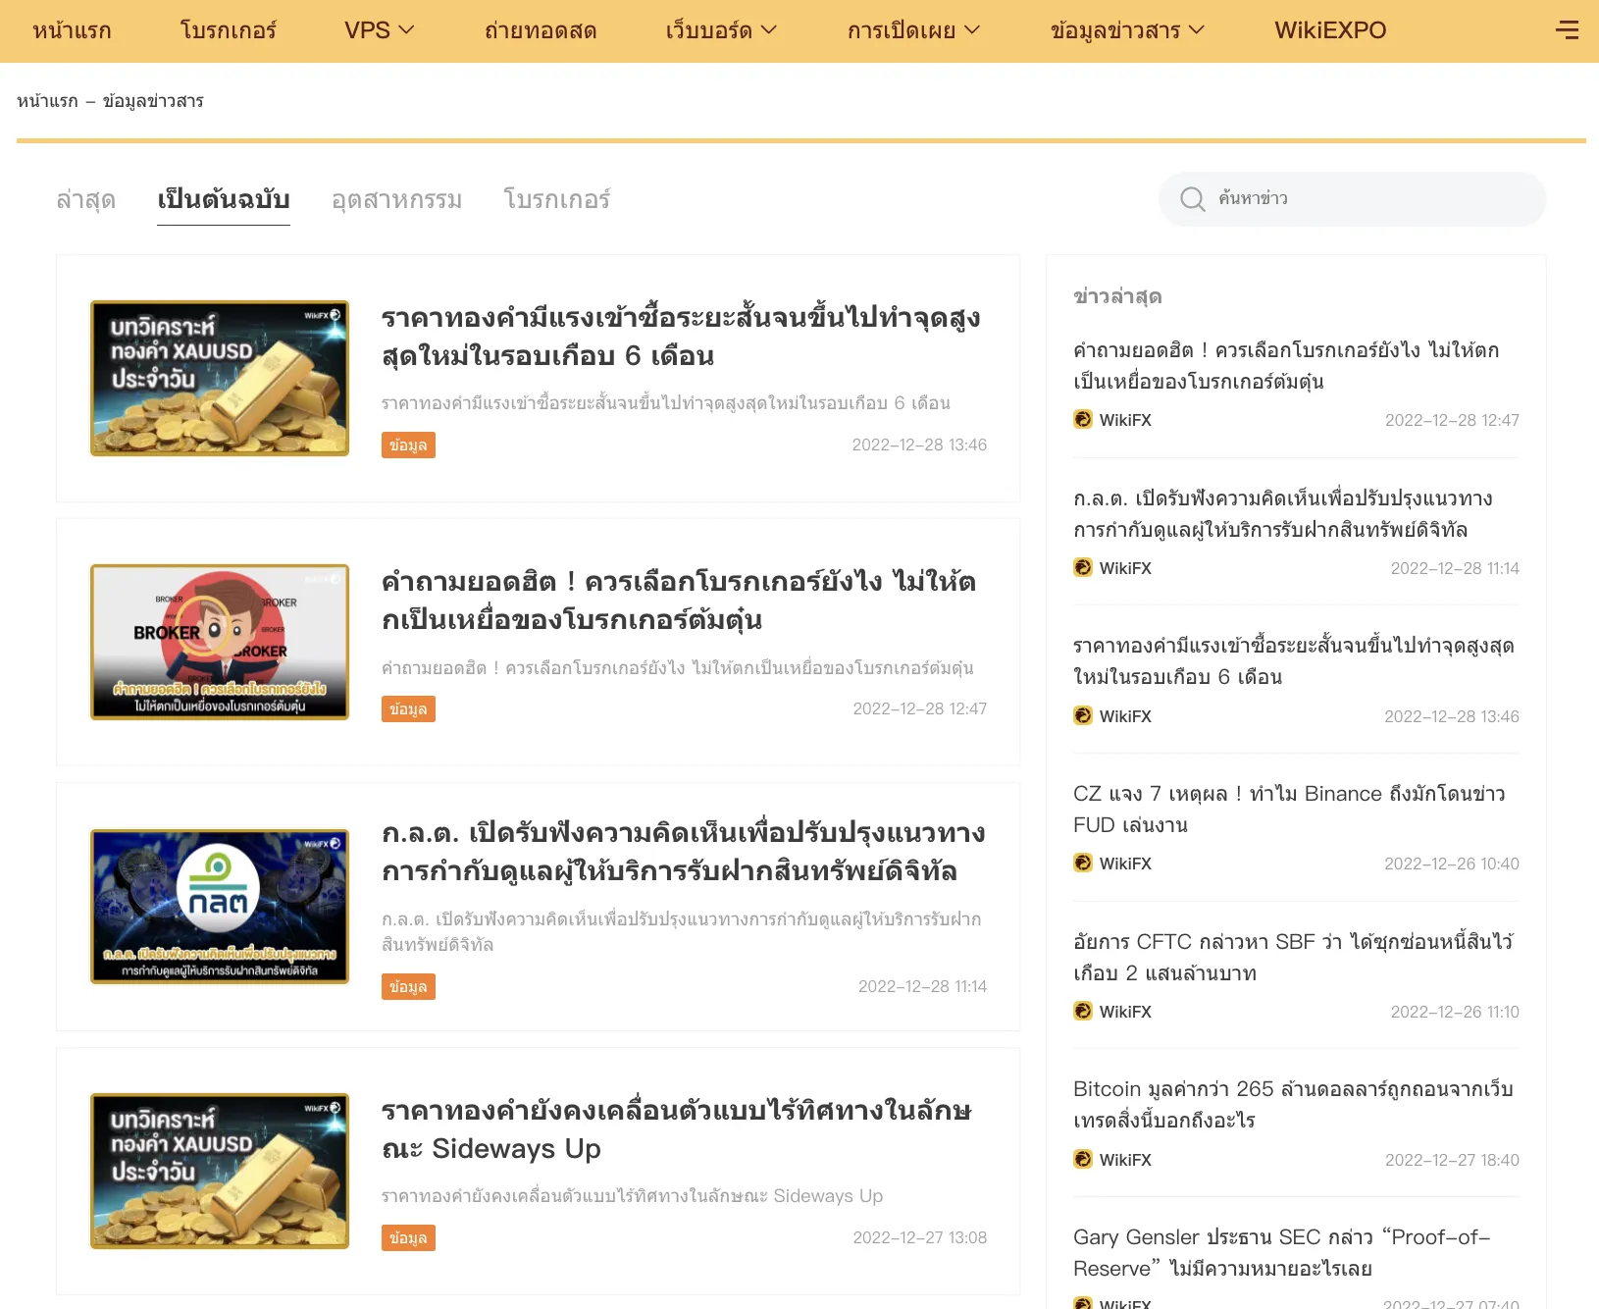Switch to the อุตสาหกรรม tab
This screenshot has height=1309, width=1599.
396,199
